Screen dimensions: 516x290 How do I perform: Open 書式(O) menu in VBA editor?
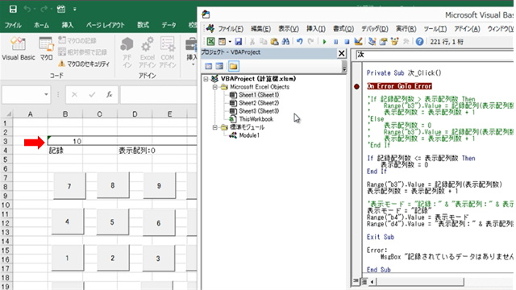coord(343,29)
